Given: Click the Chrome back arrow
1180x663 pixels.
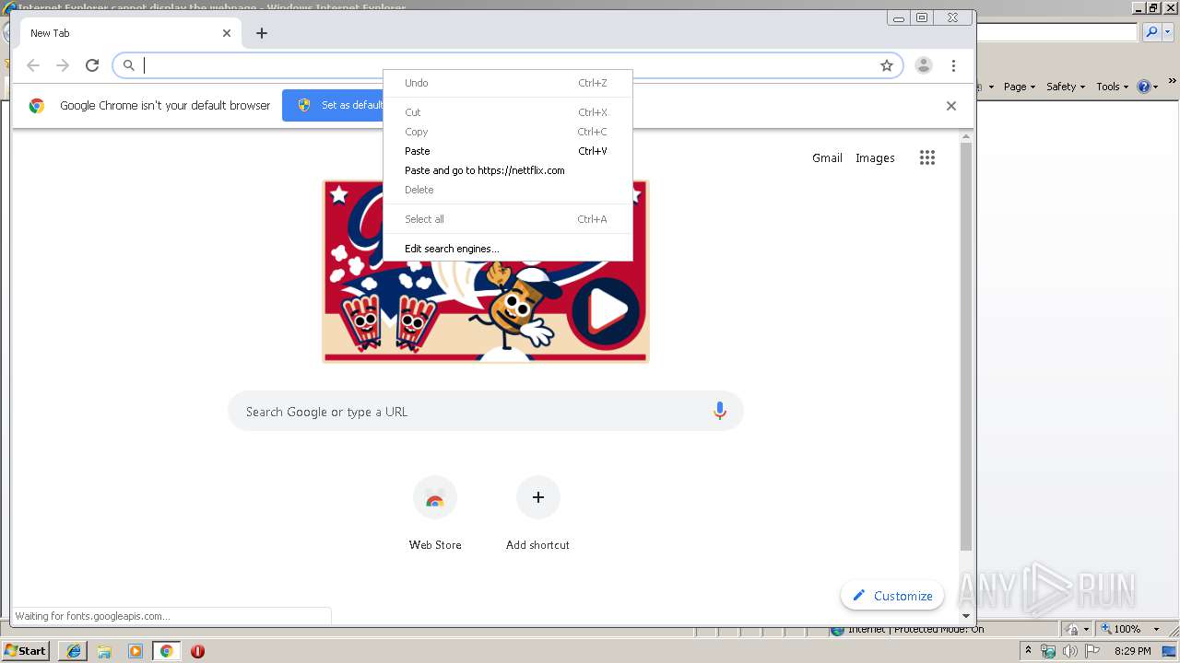Looking at the screenshot, I should pyautogui.click(x=33, y=65).
